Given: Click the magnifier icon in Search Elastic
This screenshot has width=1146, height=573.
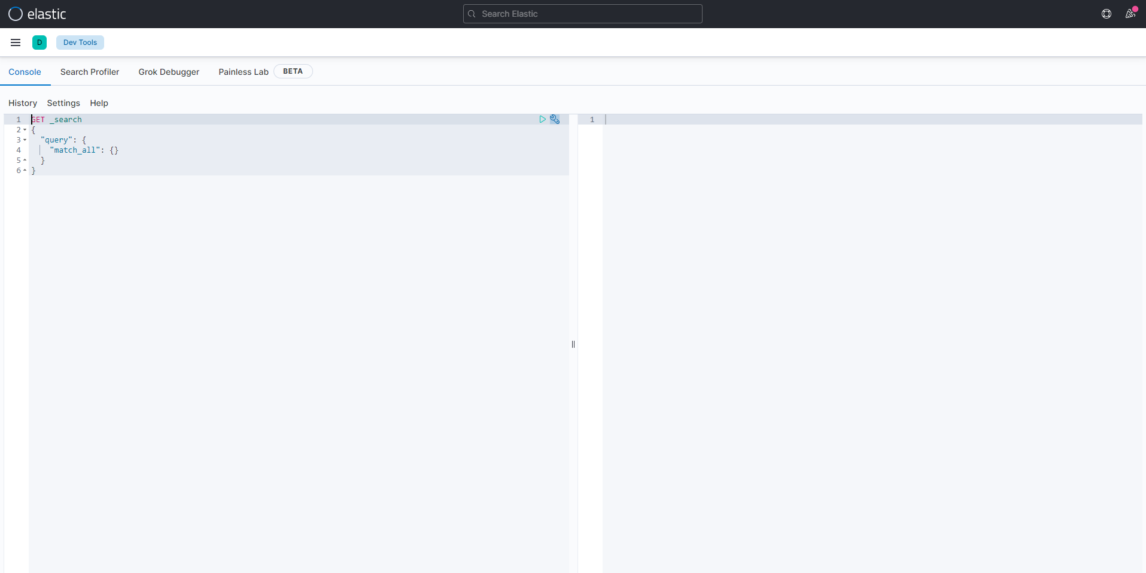Looking at the screenshot, I should (472, 14).
